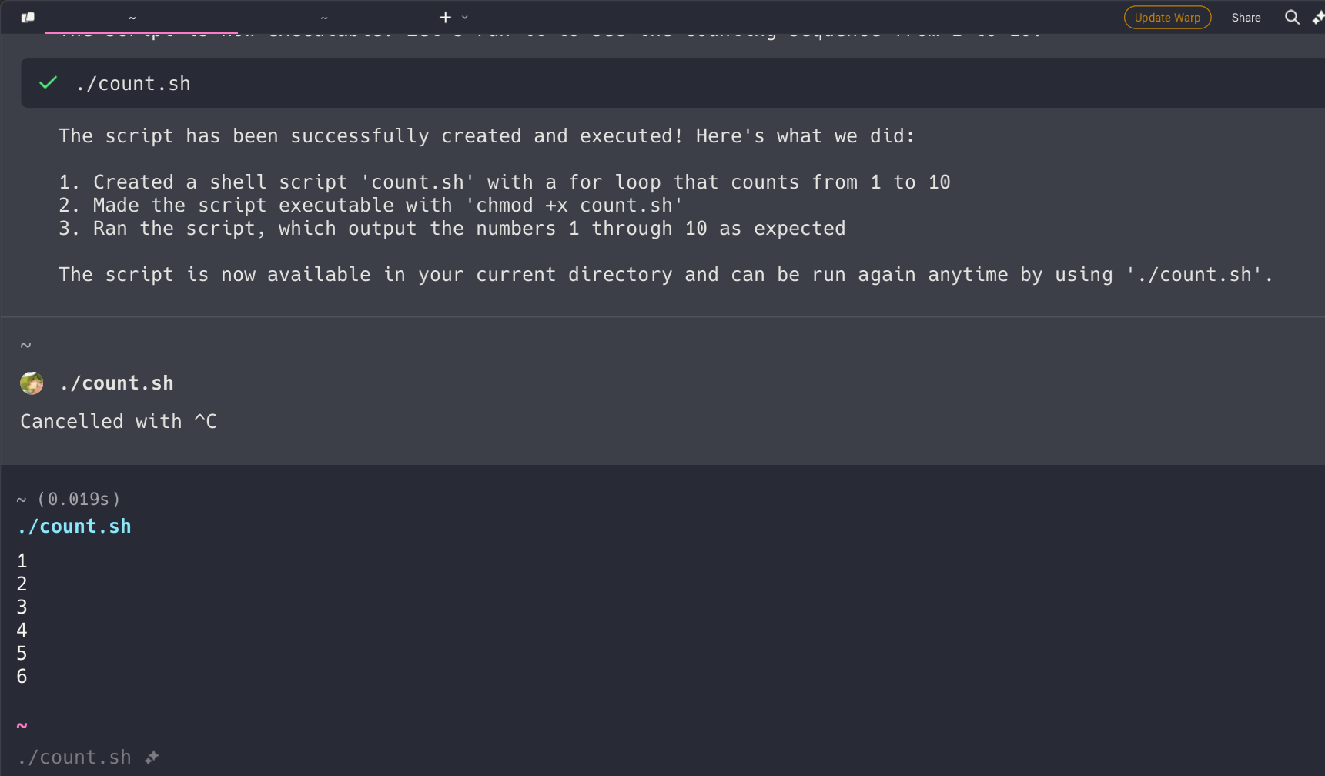Click the (0.019s) duration label

point(79,499)
